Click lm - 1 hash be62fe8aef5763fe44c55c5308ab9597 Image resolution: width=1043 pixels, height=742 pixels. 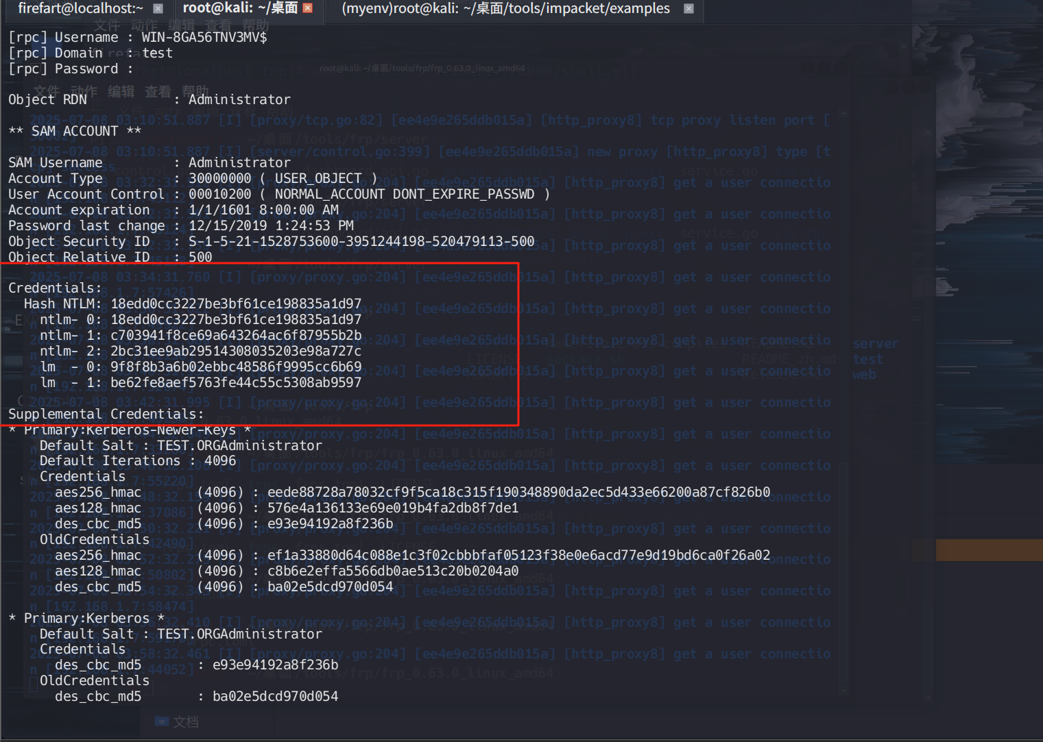(236, 382)
